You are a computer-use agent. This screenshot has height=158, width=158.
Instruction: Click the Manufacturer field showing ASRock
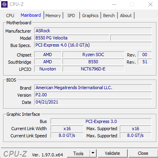tap(93, 31)
